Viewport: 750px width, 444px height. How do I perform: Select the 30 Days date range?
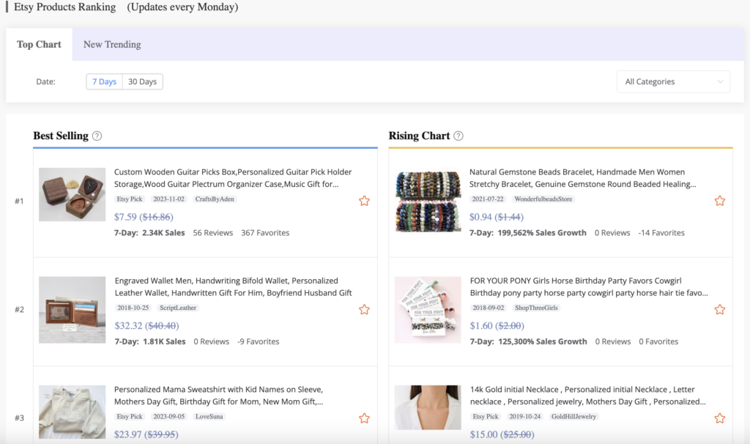pos(143,82)
